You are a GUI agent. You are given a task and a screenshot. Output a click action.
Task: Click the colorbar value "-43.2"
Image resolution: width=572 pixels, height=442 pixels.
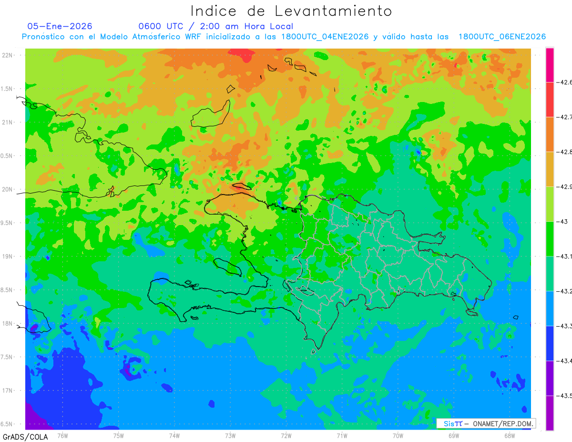coord(564,291)
